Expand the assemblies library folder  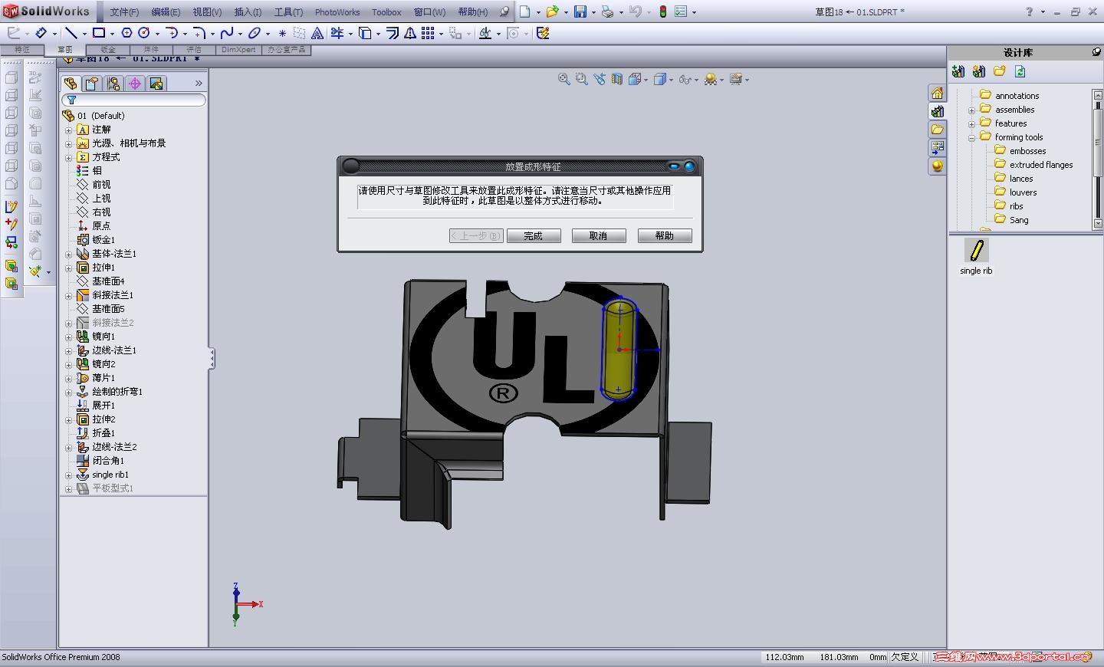[971, 110]
